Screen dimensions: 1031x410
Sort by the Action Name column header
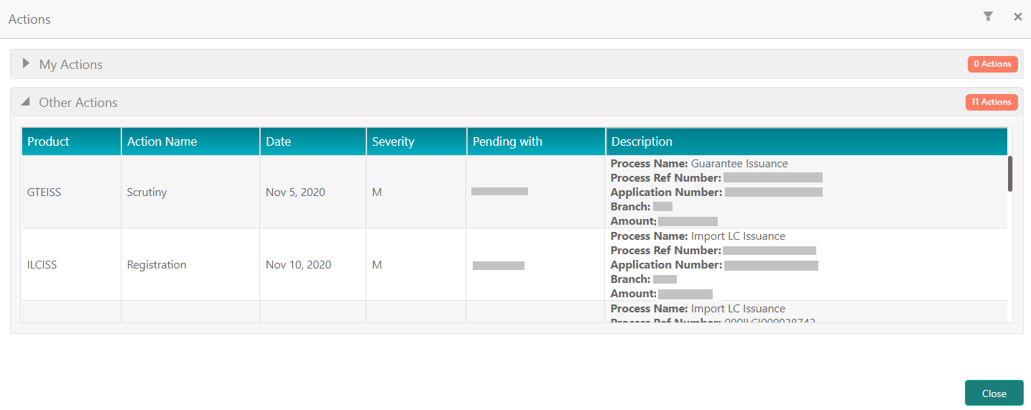[x=190, y=141]
